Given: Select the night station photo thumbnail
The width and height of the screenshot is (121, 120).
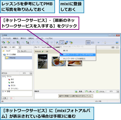Looking at the screenshot, I should [43, 61].
